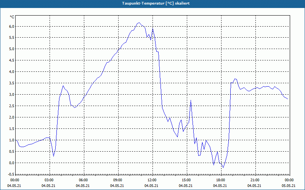Click the 15:00 time label
305x190 pixels.
tap(187, 180)
